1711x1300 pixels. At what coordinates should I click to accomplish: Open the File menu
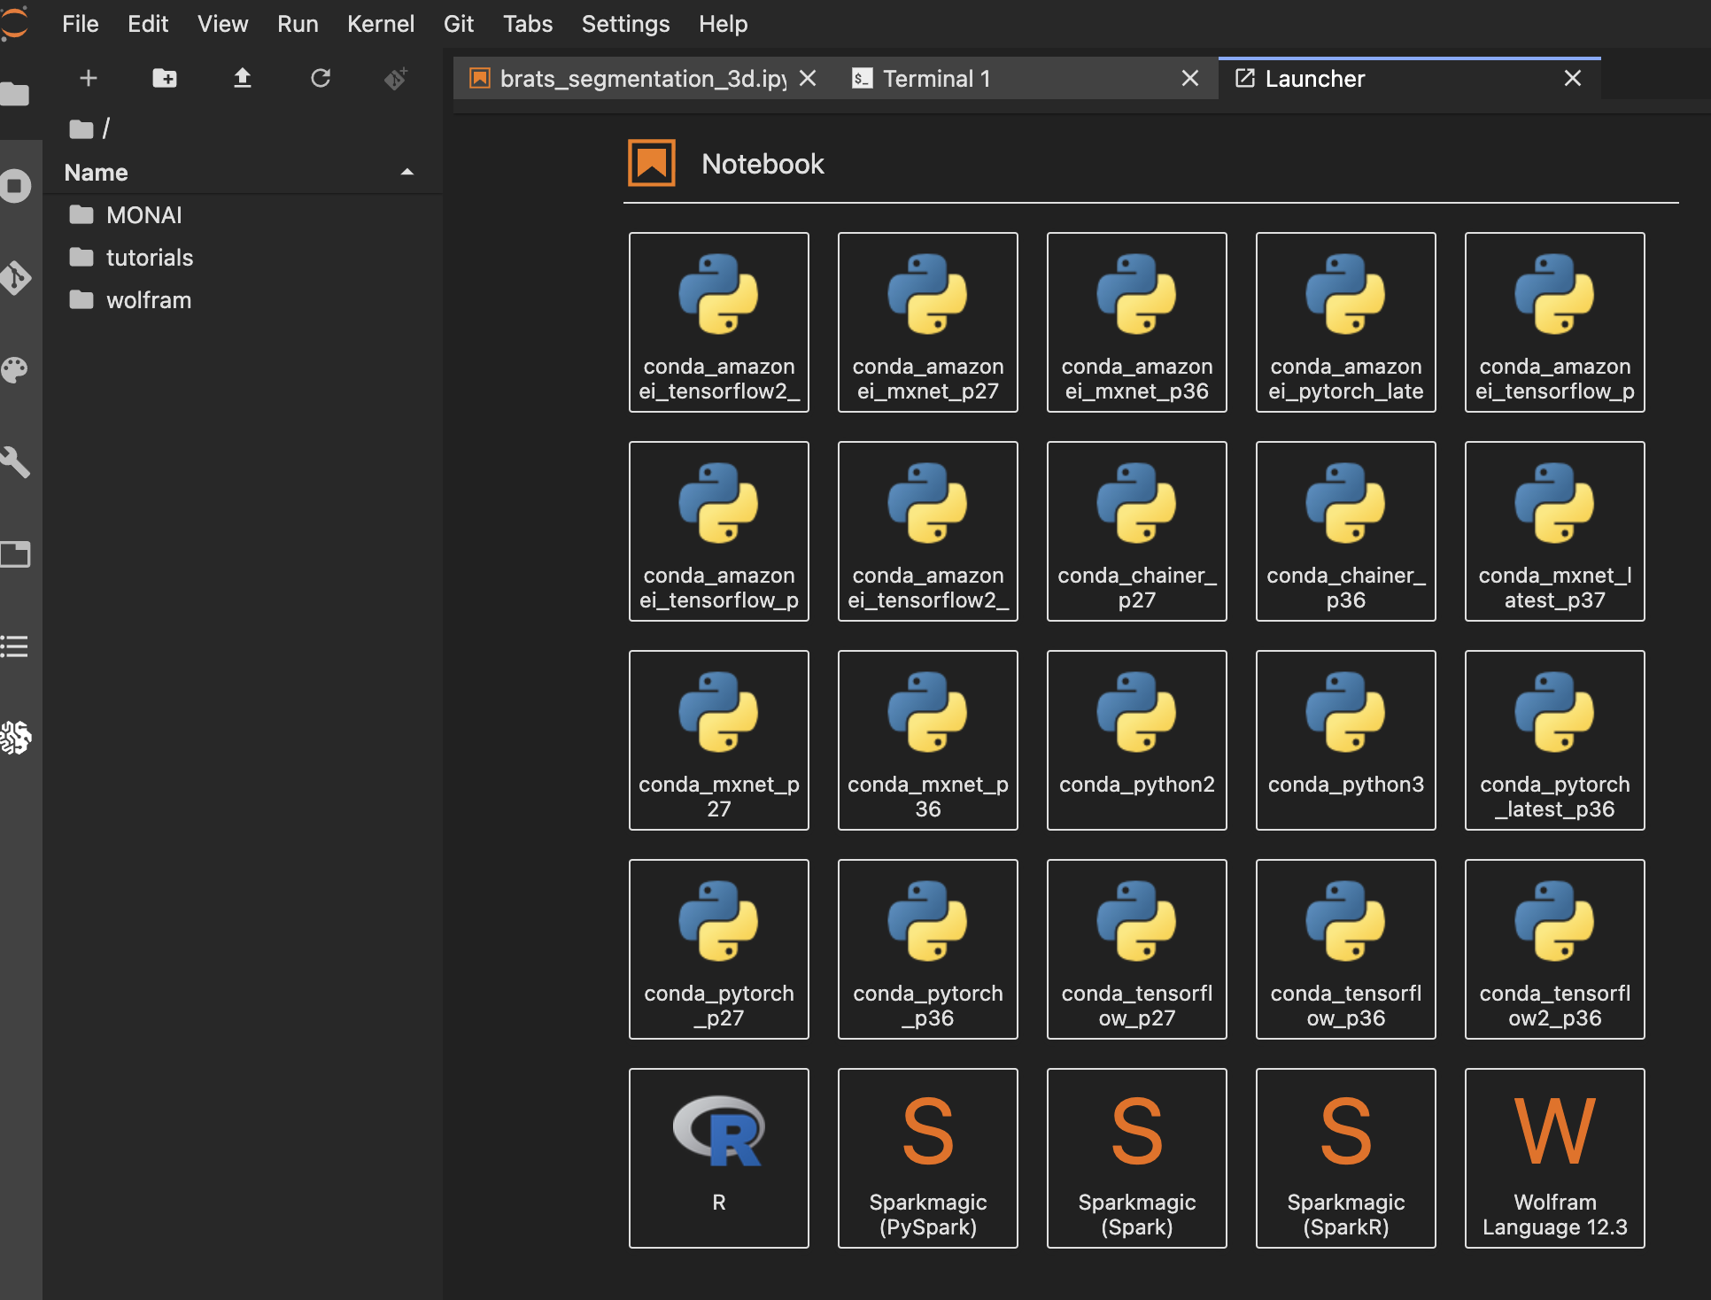(80, 24)
